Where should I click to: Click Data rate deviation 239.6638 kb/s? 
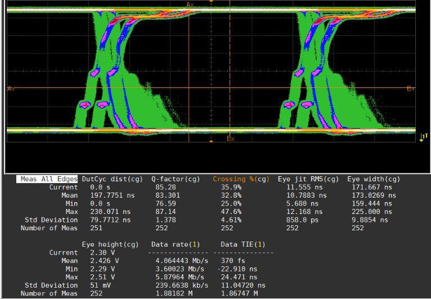(182, 285)
